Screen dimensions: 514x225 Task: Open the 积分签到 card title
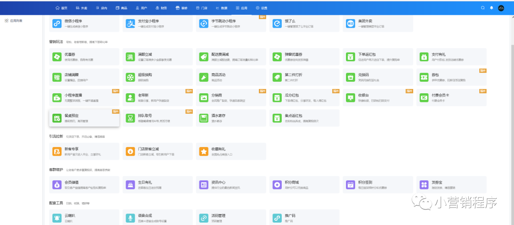coord(365,182)
